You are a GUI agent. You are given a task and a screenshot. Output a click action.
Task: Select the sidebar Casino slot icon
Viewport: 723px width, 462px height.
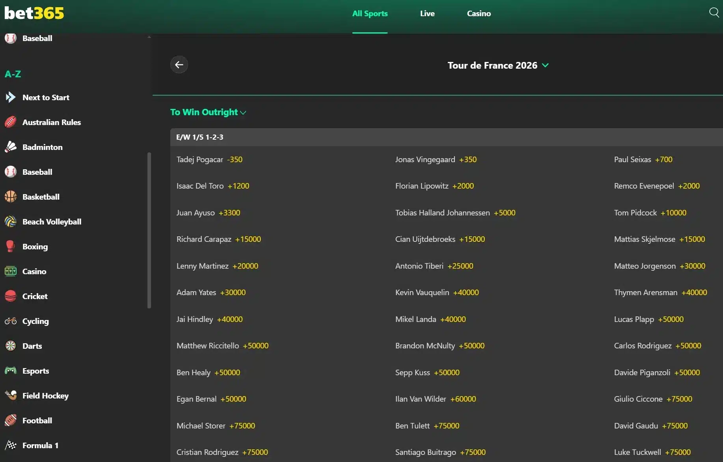point(11,271)
